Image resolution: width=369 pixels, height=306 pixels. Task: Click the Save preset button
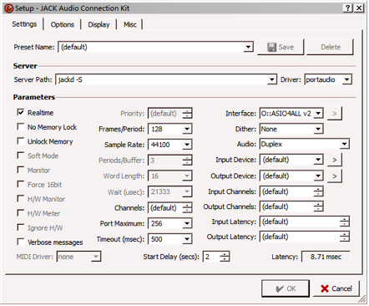(x=281, y=47)
